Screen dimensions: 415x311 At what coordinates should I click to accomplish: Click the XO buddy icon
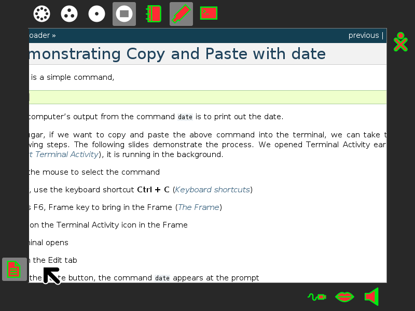pos(400,42)
